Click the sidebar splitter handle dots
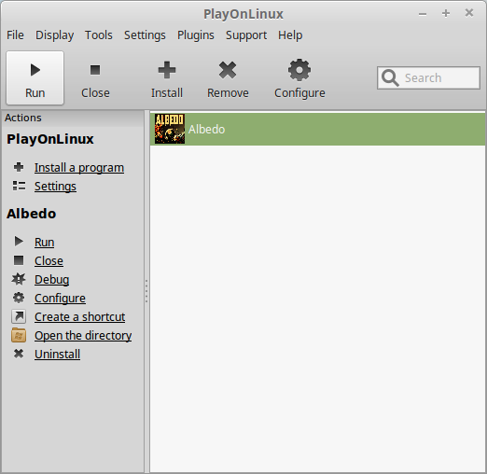Image resolution: width=487 pixels, height=474 pixels. (146, 291)
